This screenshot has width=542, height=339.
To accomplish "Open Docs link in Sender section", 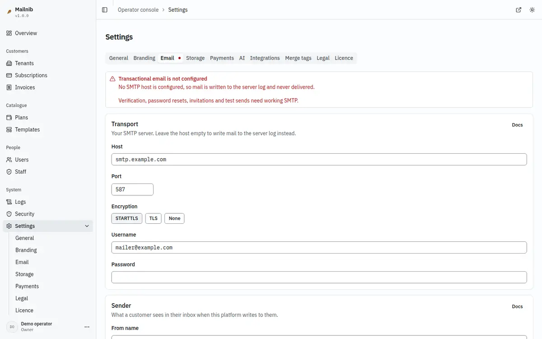I will [x=517, y=306].
